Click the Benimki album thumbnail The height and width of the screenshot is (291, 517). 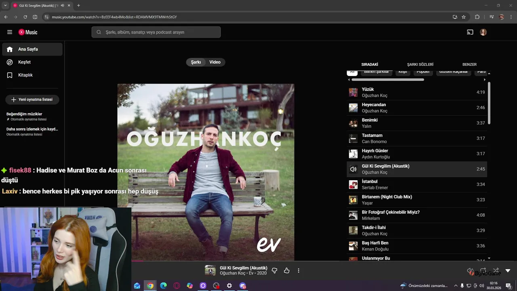coord(353,123)
